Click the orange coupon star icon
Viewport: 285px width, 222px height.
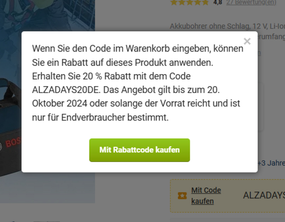(x=182, y=196)
